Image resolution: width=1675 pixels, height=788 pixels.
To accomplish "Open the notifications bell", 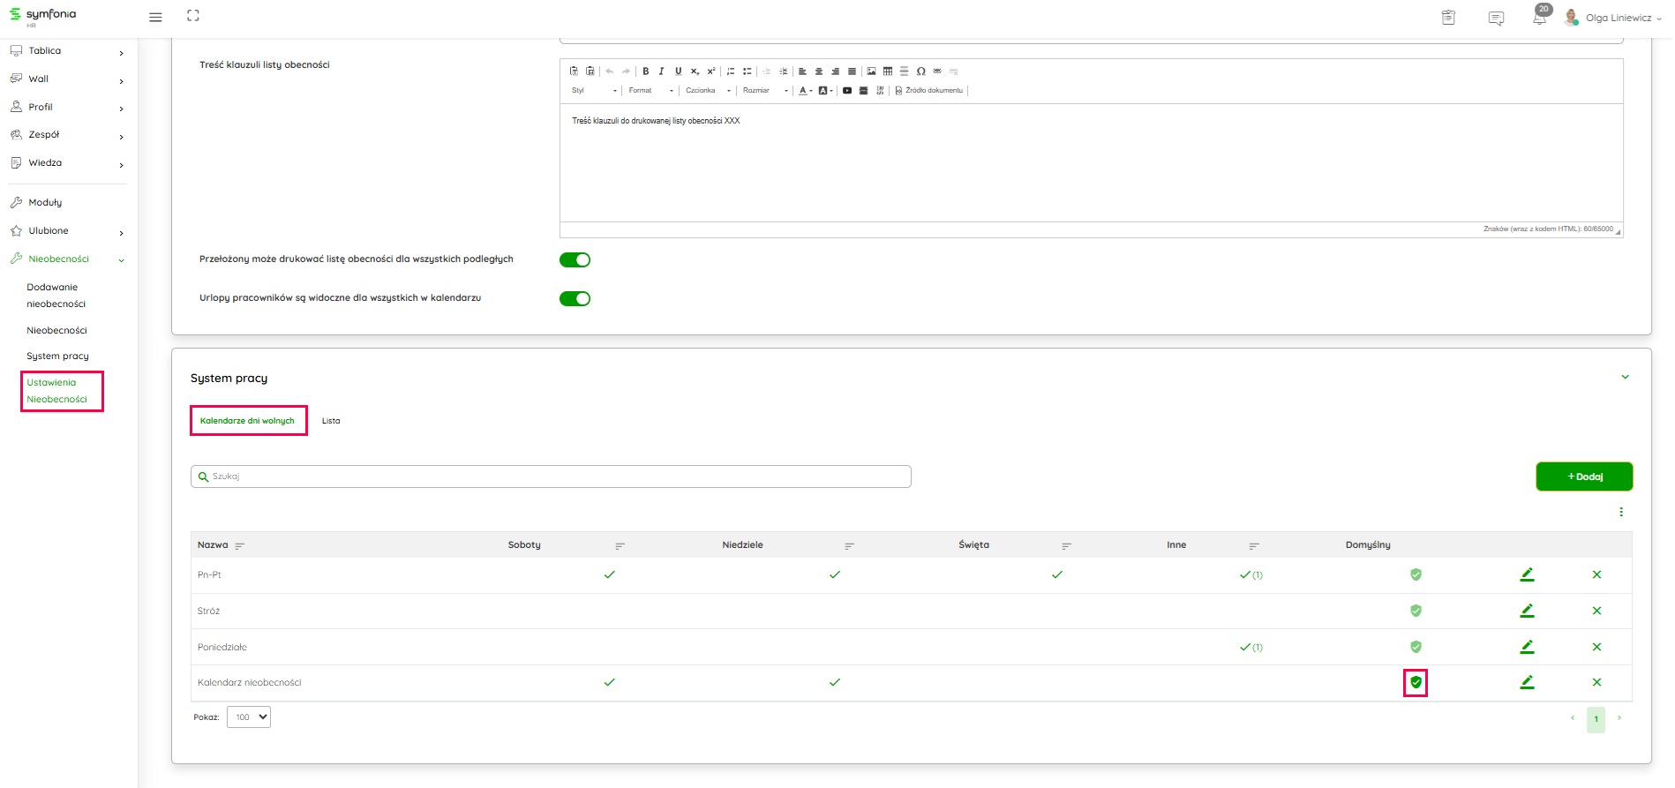I will click(x=1539, y=18).
